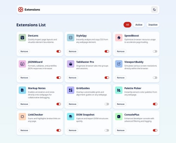Show only Active extensions
The height and width of the screenshot is (143, 176).
[x=139, y=25]
